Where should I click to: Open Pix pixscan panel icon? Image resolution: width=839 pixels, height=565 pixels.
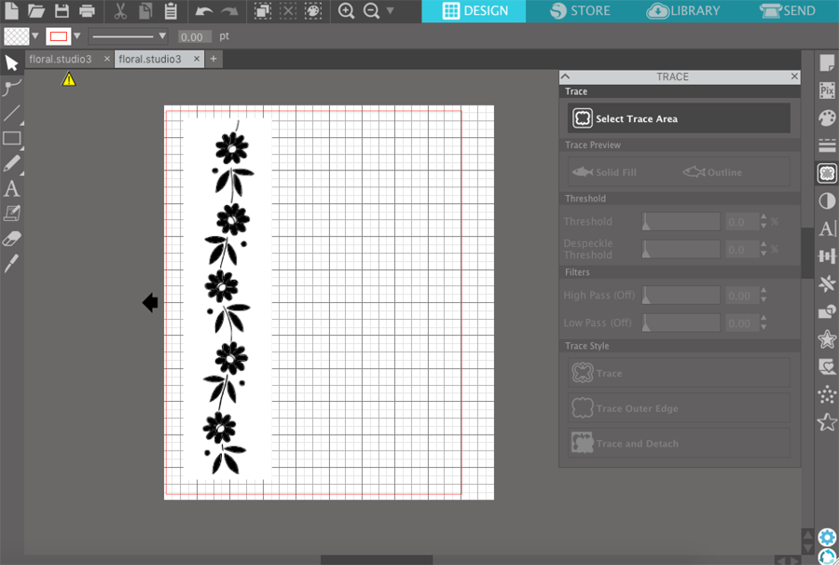[827, 90]
